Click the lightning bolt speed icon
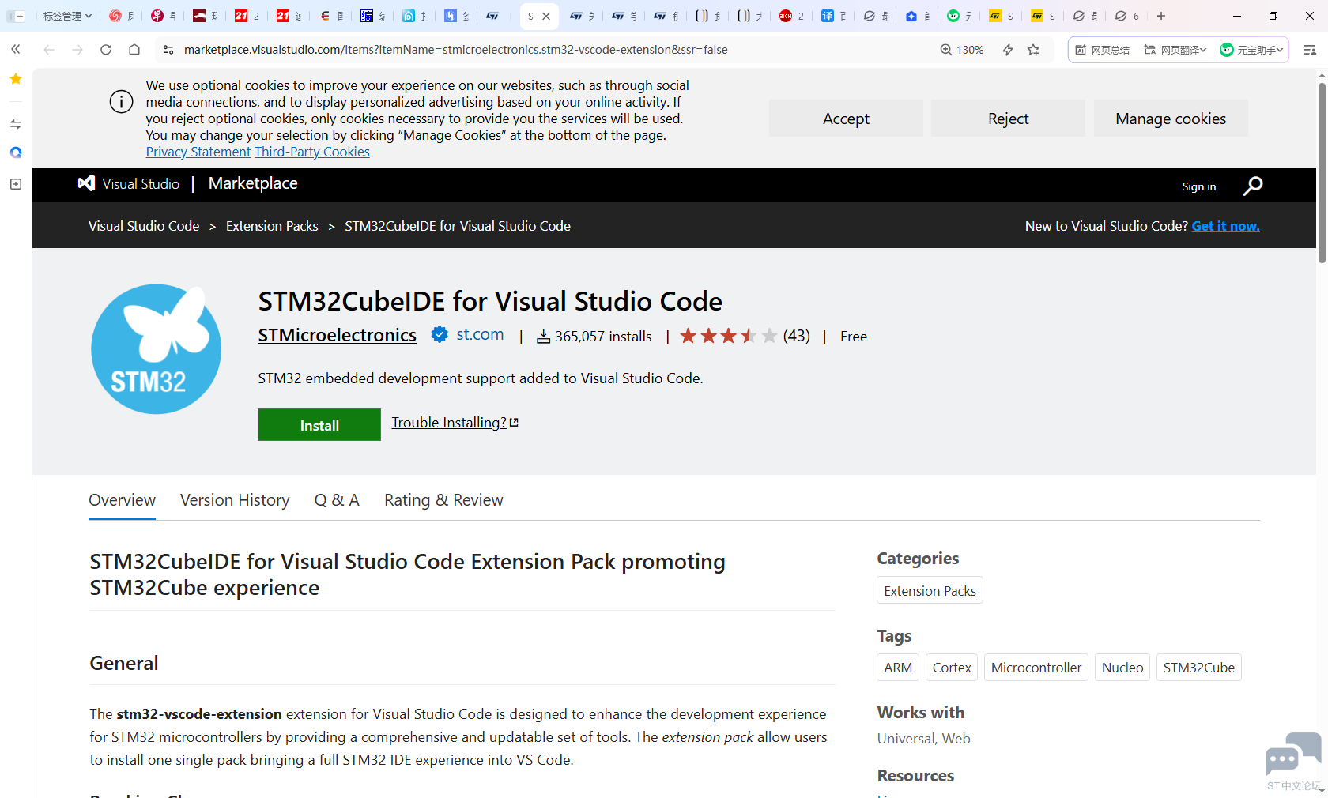Image resolution: width=1328 pixels, height=798 pixels. [1008, 50]
